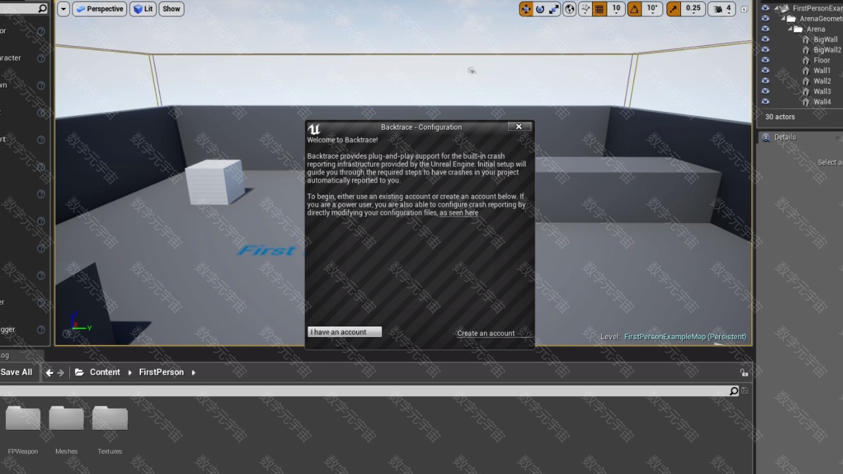Toggle visibility of ArenaGeometry folder
Image resolution: width=843 pixels, height=474 pixels.
click(765, 19)
